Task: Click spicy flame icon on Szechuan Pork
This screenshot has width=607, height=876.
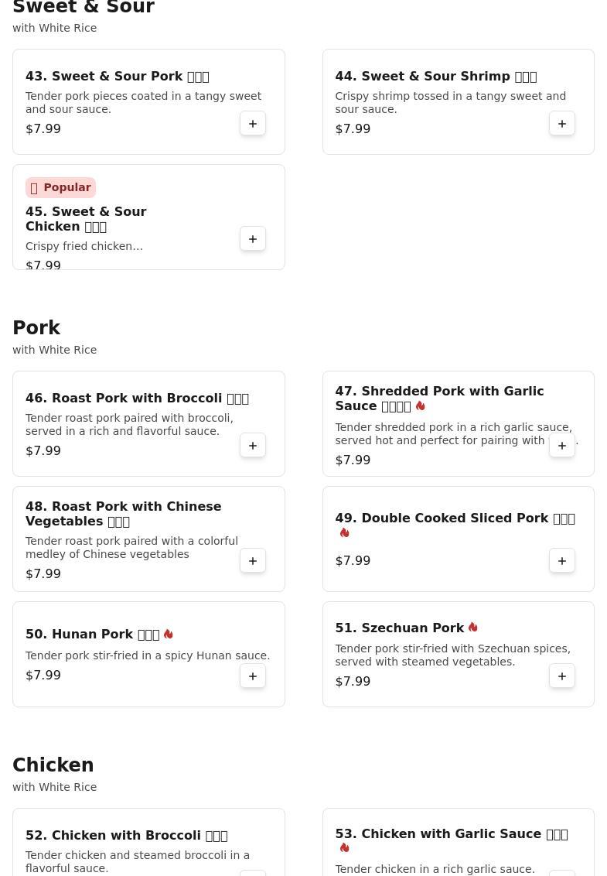Action: pyautogui.click(x=472, y=628)
